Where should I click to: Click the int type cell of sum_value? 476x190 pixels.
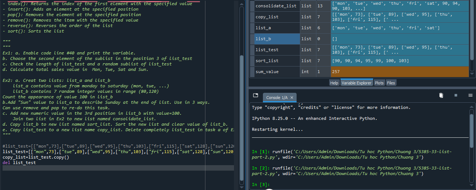click(308, 72)
